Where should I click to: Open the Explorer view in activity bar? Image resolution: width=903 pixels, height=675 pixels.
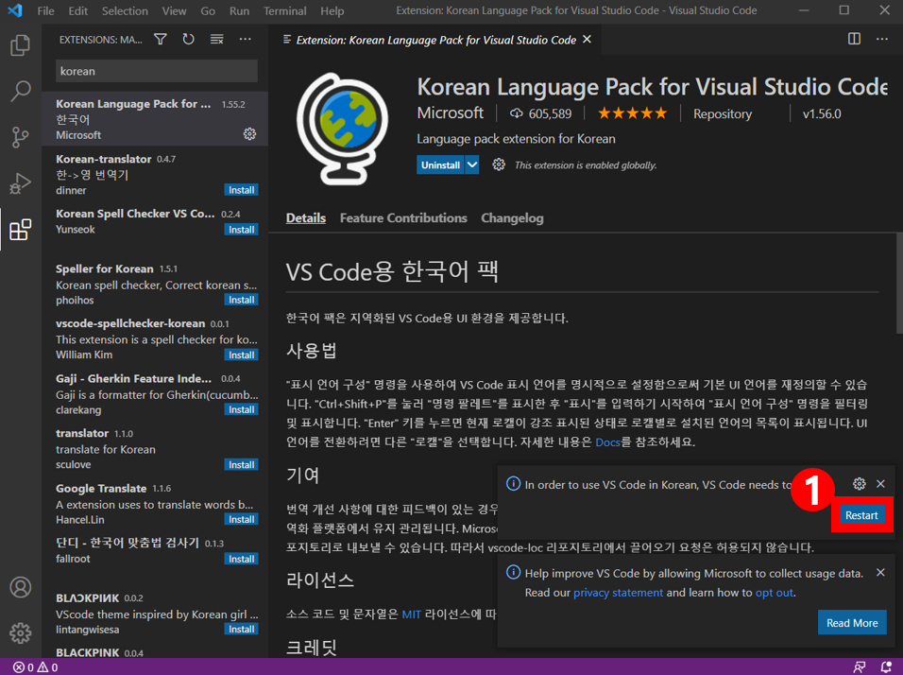pos(20,45)
